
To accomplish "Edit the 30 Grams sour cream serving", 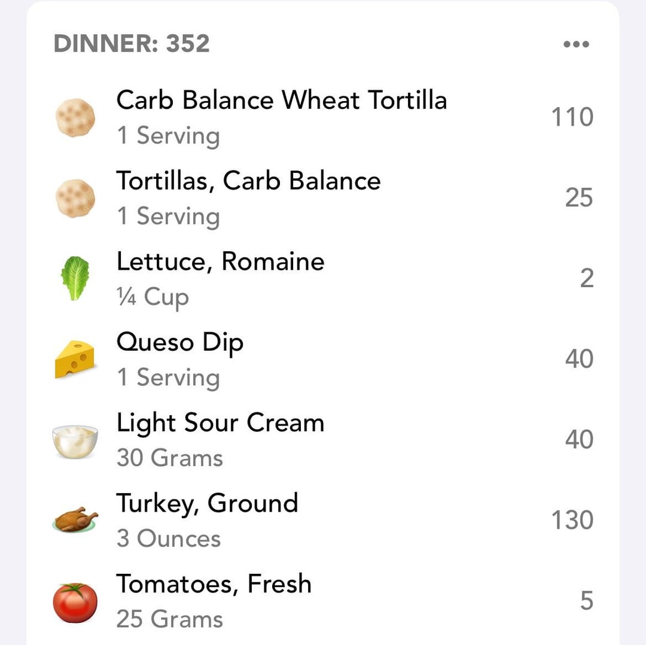I will [x=170, y=458].
